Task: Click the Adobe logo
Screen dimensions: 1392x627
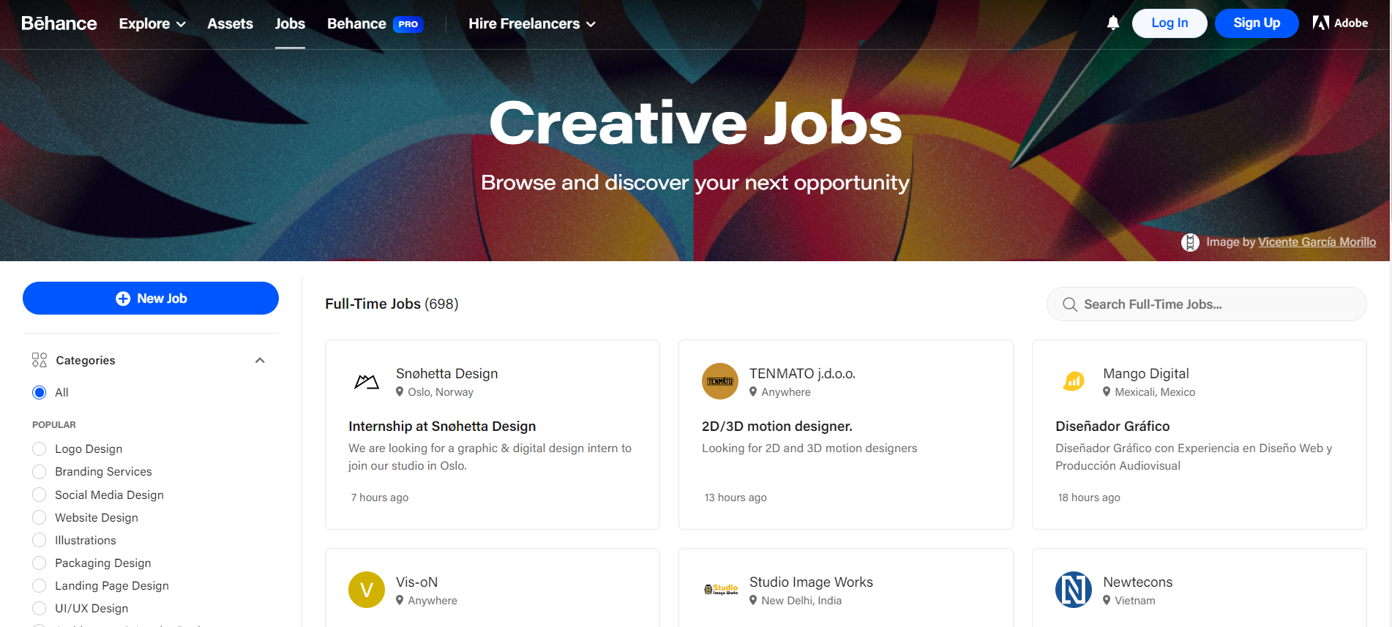Action: [x=1340, y=23]
